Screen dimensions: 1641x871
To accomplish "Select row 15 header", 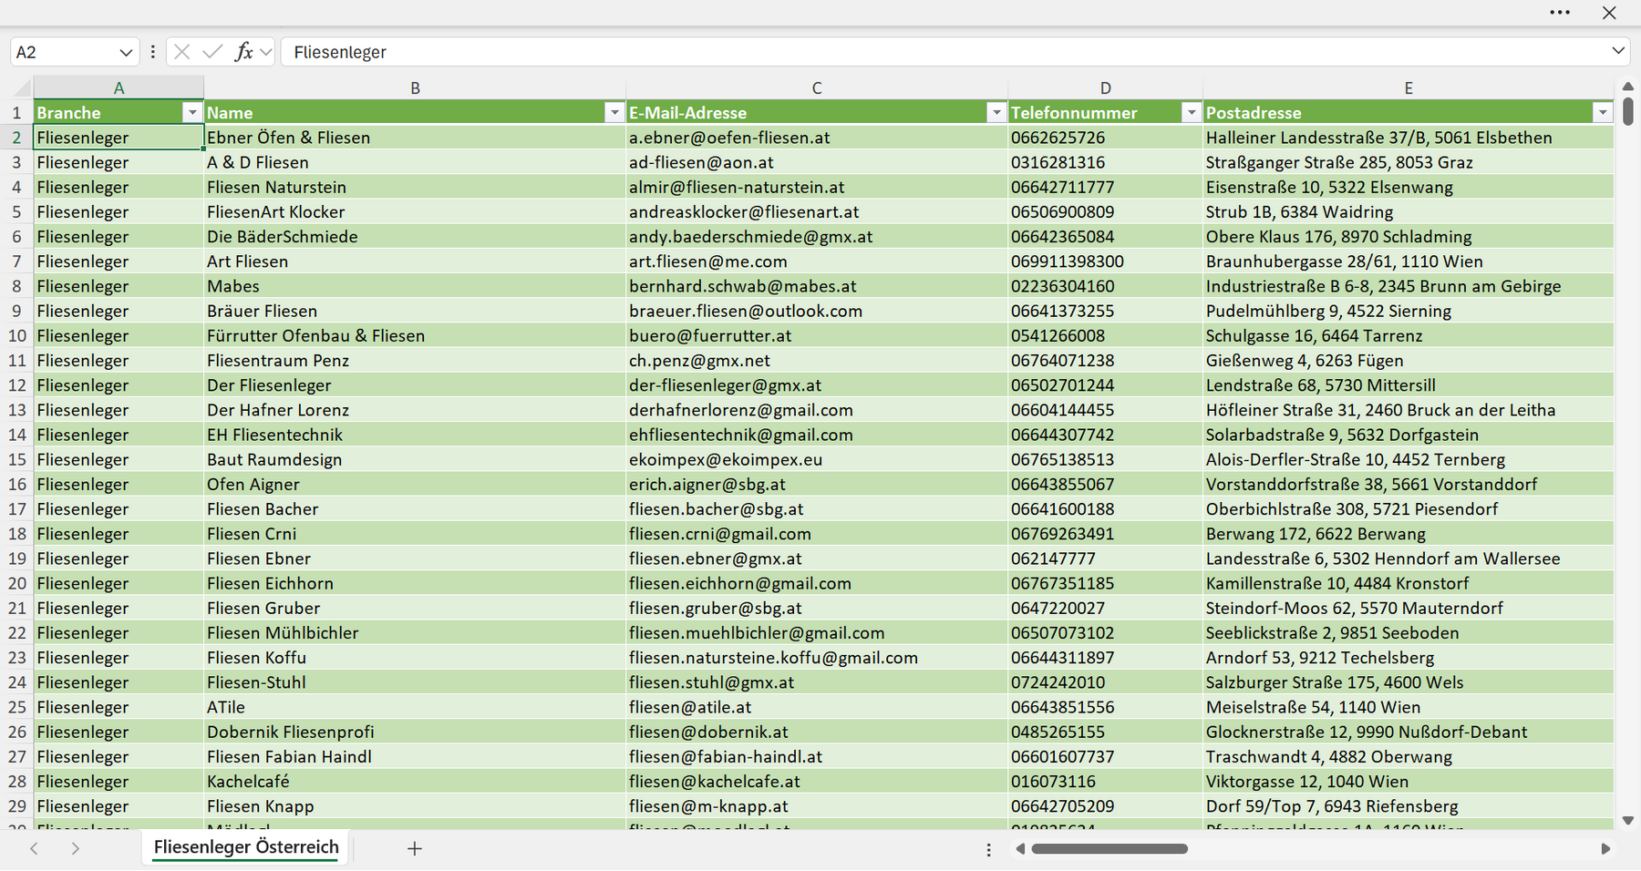I will click(x=16, y=459).
